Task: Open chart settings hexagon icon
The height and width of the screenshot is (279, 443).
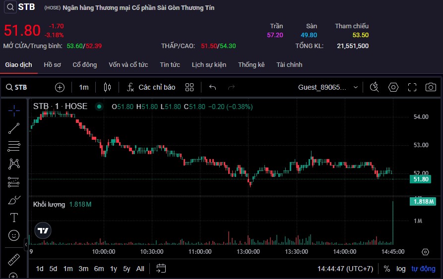Action: 393,87
